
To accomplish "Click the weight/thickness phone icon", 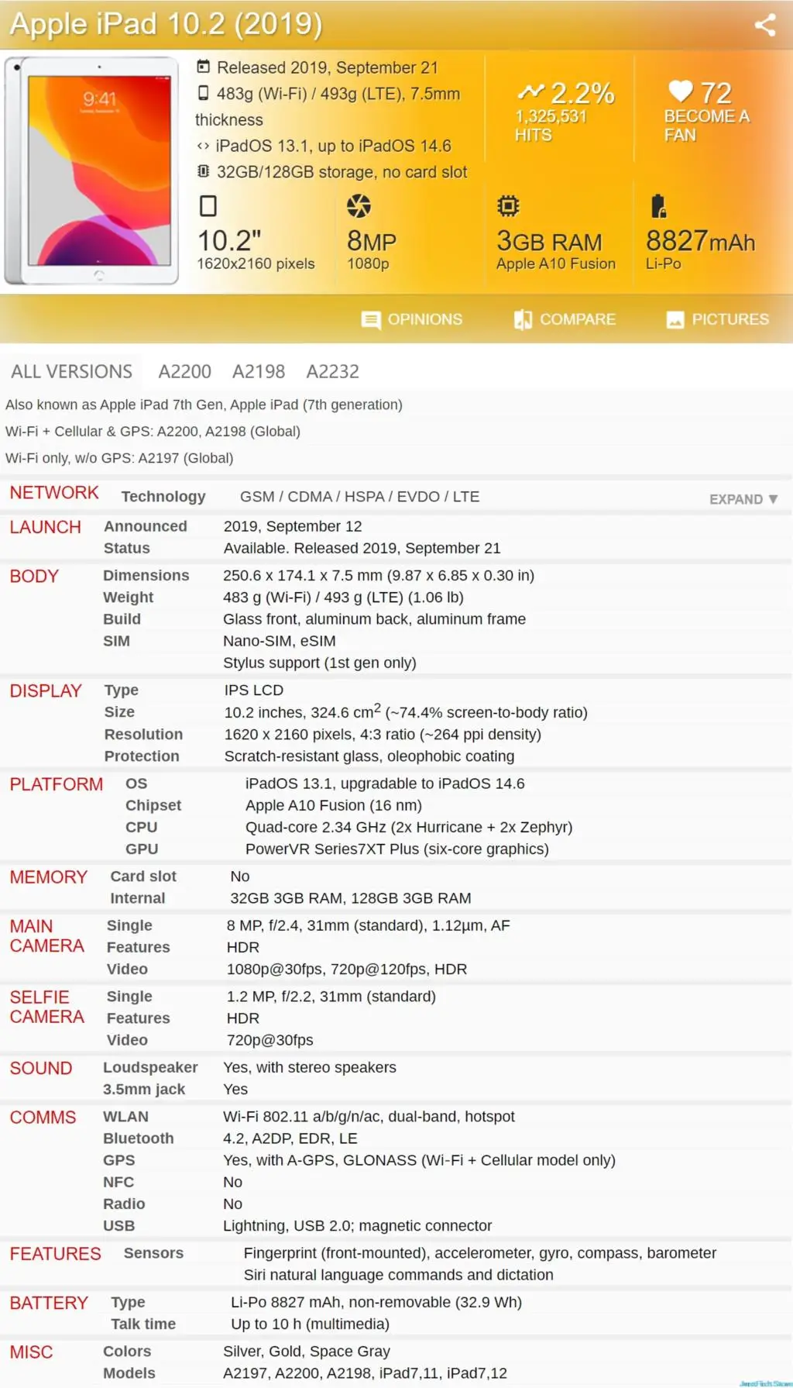I will [x=203, y=93].
